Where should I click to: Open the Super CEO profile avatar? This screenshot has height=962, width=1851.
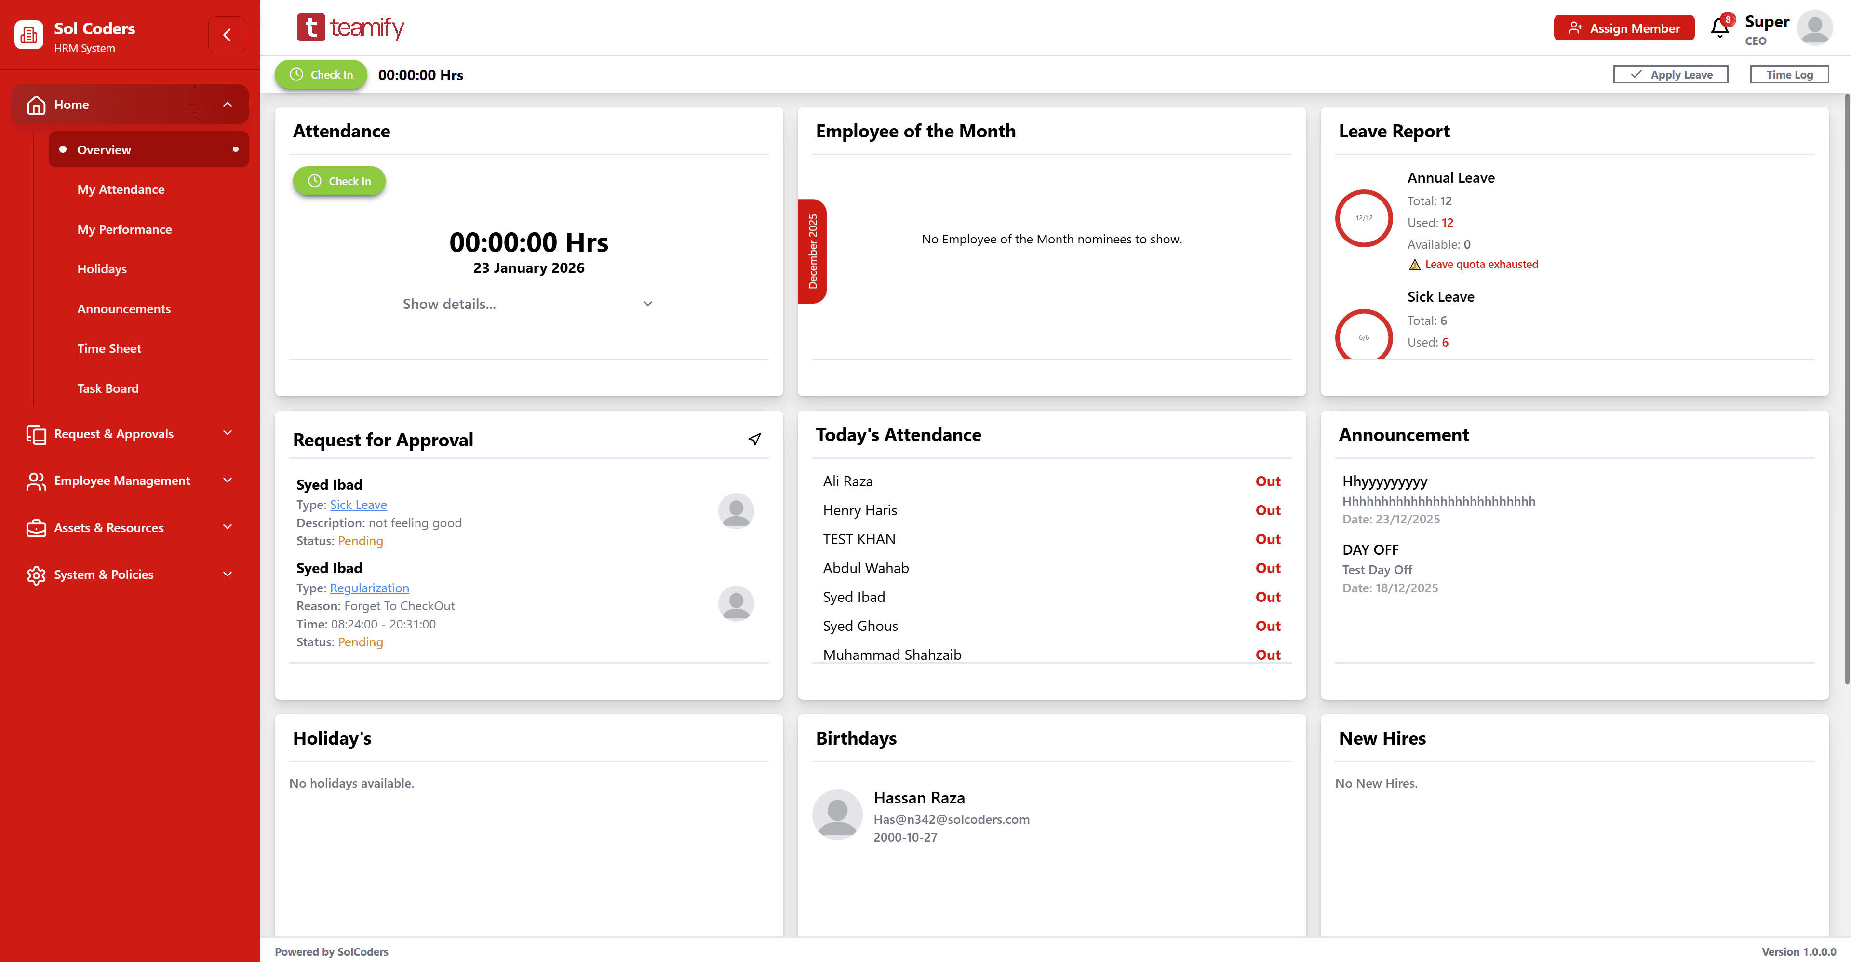[1813, 28]
